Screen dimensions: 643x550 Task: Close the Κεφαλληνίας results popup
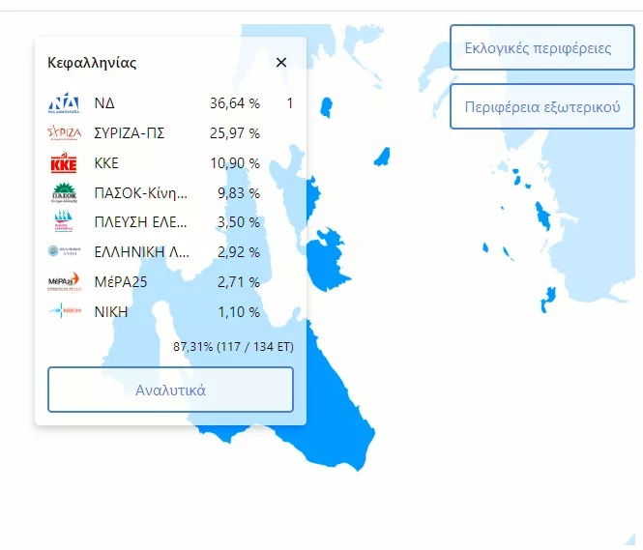281,62
